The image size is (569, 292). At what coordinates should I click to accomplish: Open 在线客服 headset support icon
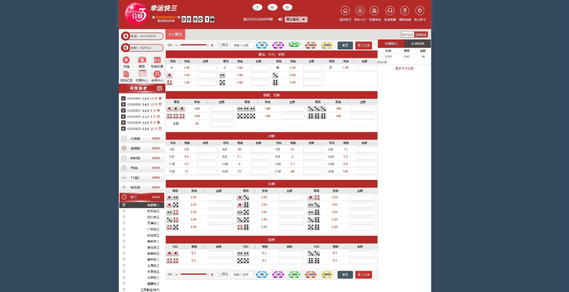point(390,11)
